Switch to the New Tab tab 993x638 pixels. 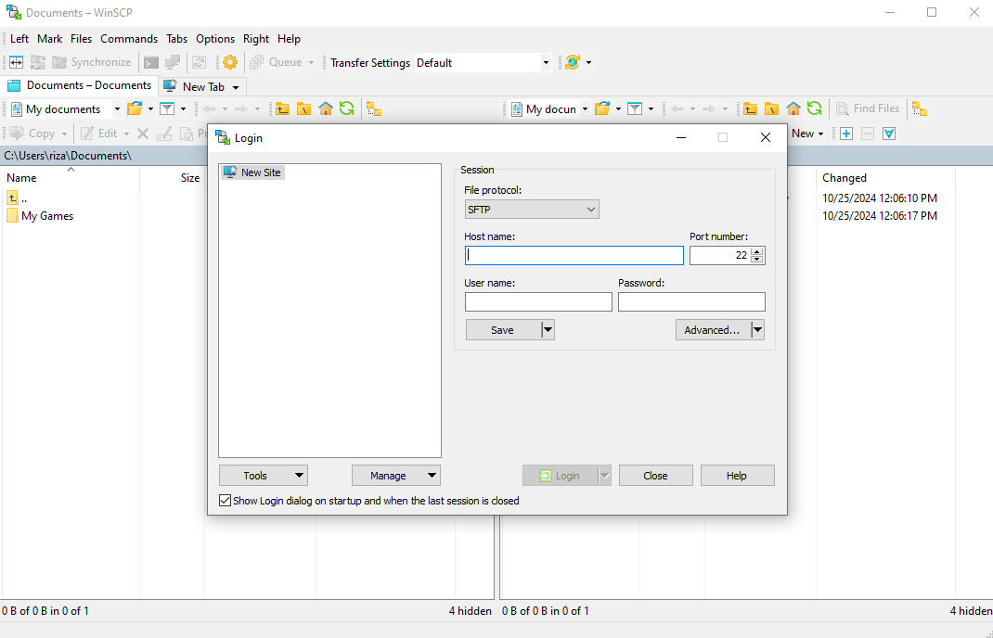[201, 86]
